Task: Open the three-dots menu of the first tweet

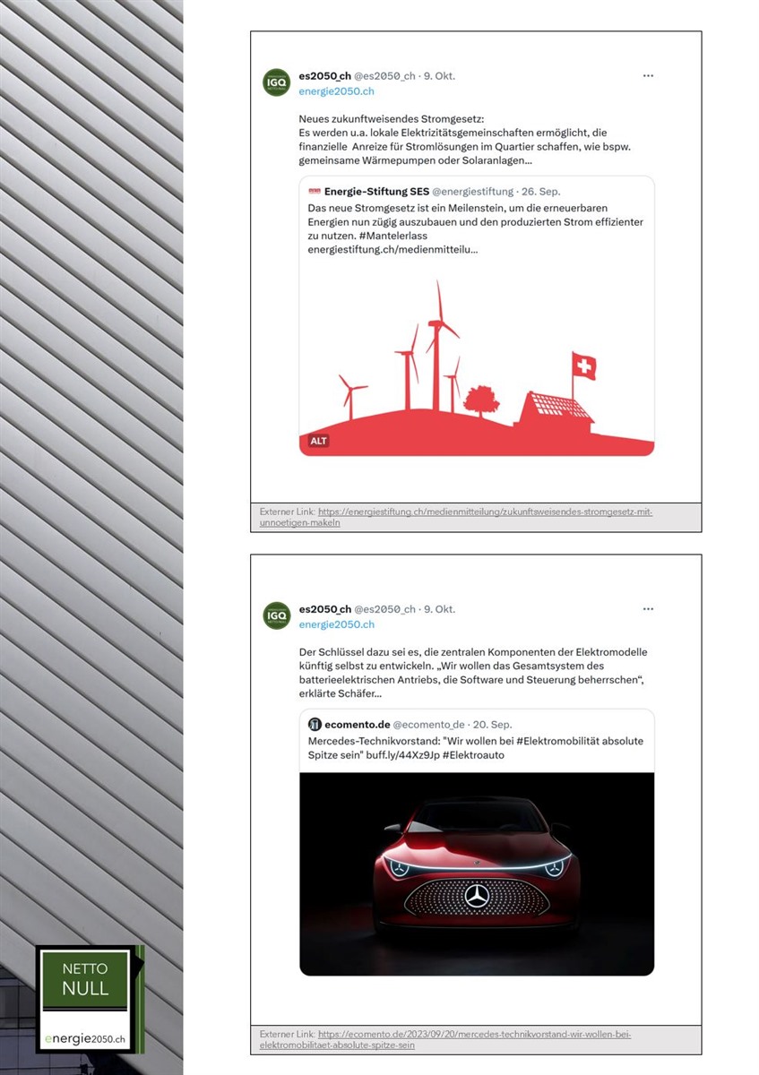Action: 648,76
